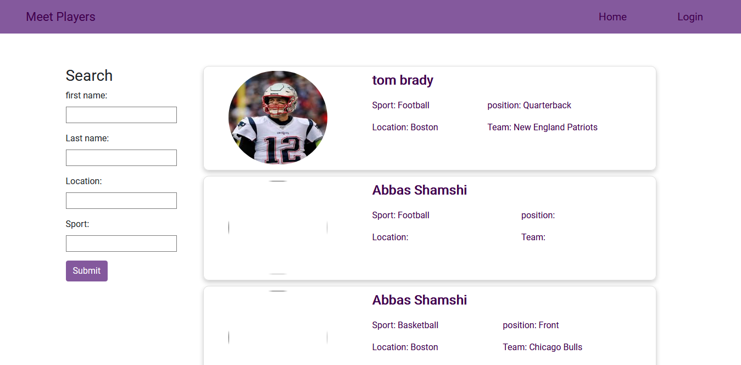Focus the first name search field
Screen dimensions: 741x365
click(x=121, y=115)
